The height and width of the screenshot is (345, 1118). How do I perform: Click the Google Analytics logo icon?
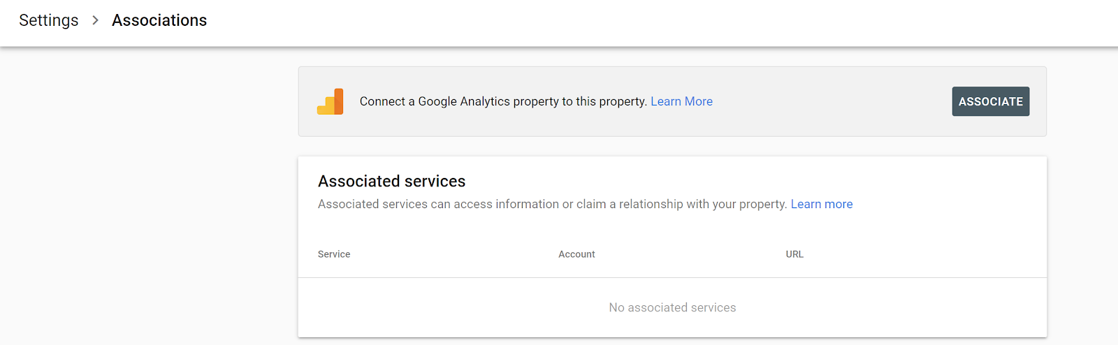pos(330,101)
